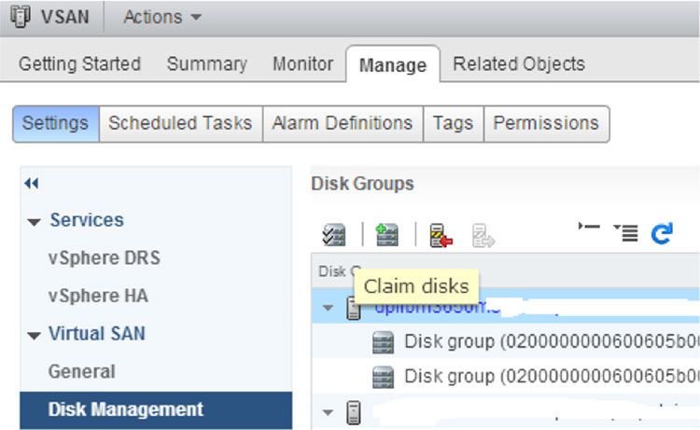Collapse the left navigation pane
Viewport: 700px width, 430px height.
tap(31, 183)
